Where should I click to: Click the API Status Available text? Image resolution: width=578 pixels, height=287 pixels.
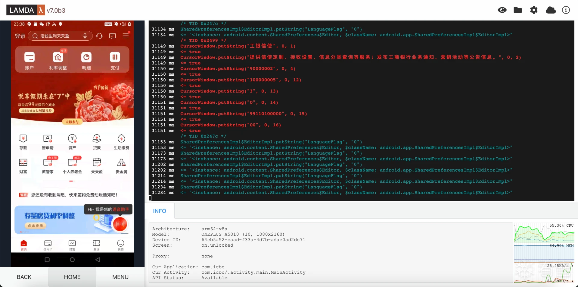pos(214,278)
